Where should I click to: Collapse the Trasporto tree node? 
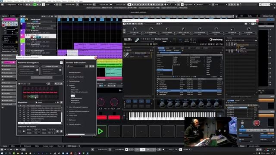(67, 85)
